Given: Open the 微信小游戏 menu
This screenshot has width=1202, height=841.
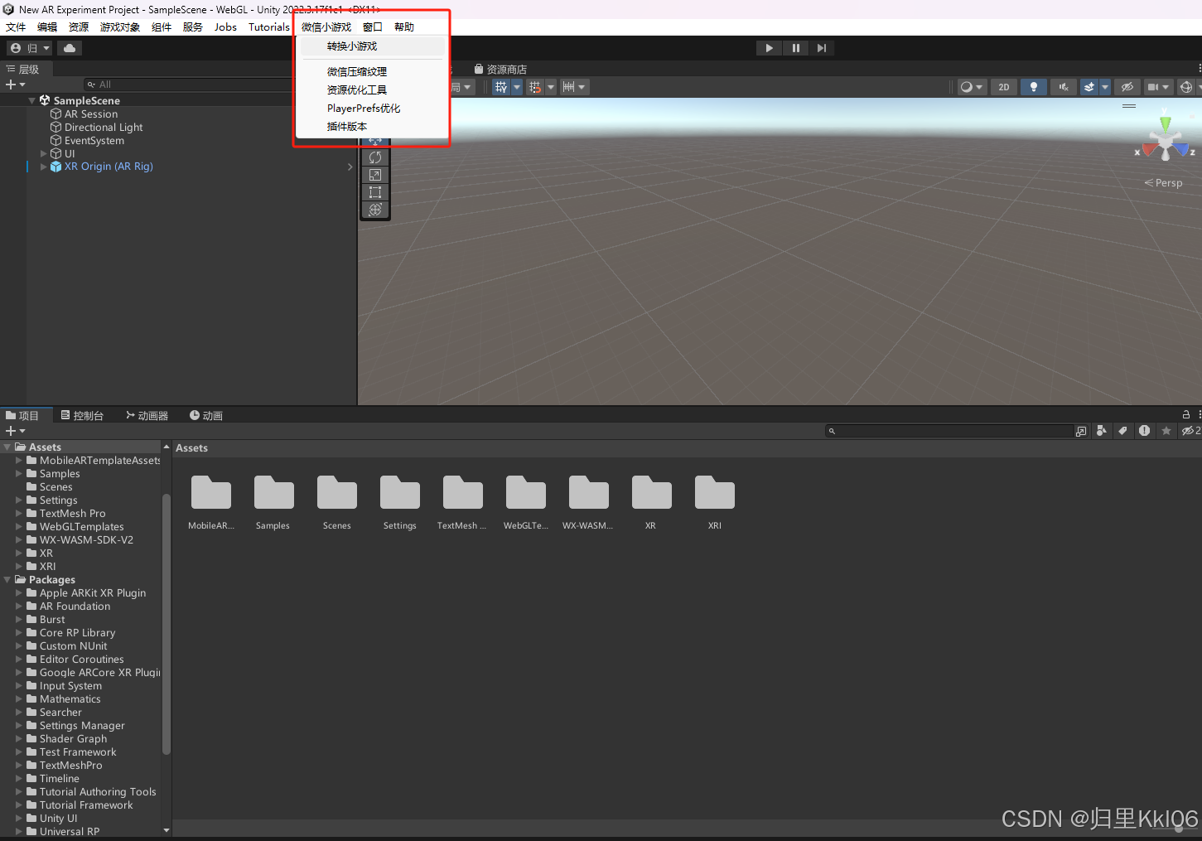Looking at the screenshot, I should [x=326, y=27].
